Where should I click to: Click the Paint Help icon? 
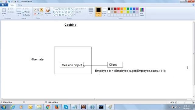point(193,5)
